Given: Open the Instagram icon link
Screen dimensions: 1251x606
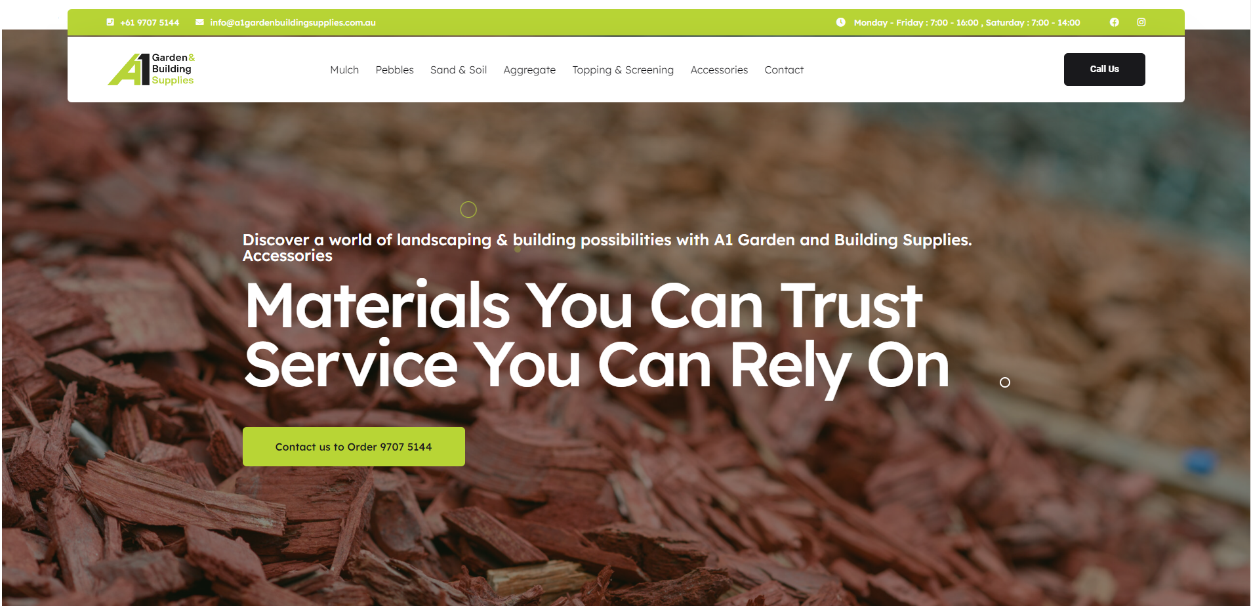Looking at the screenshot, I should coord(1141,22).
